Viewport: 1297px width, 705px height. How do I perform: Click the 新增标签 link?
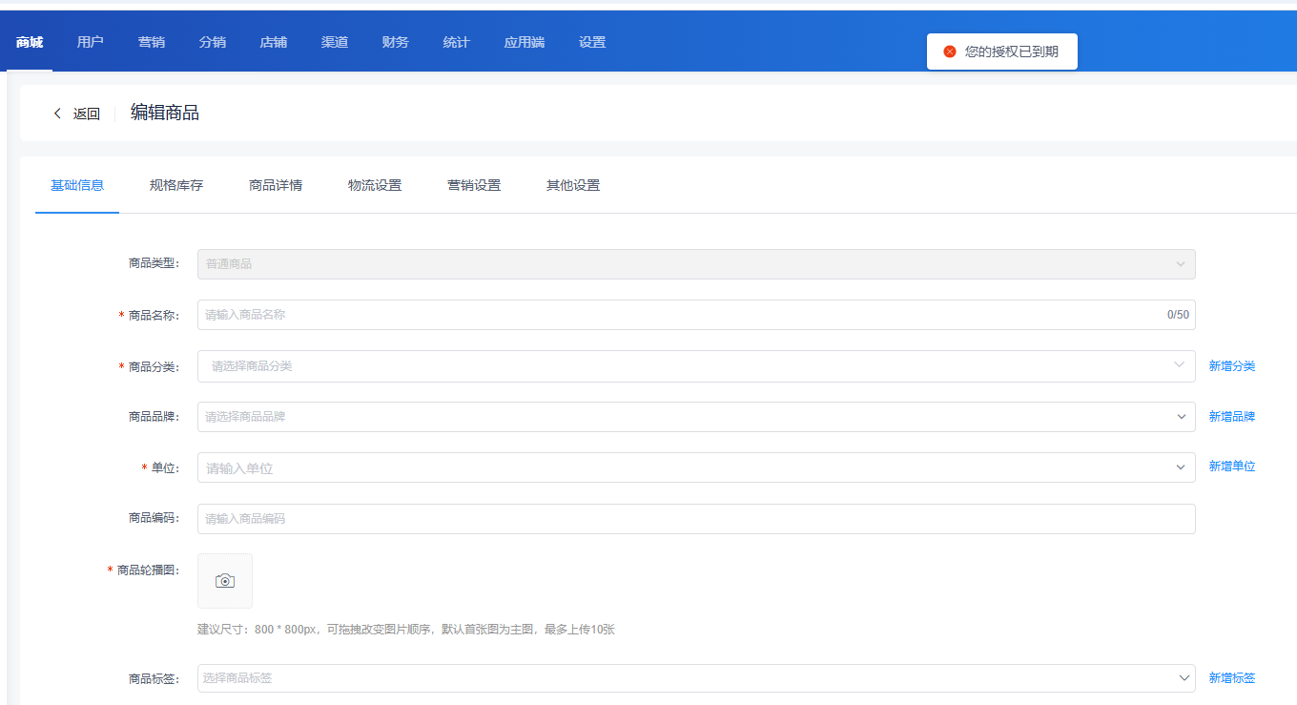1231,678
